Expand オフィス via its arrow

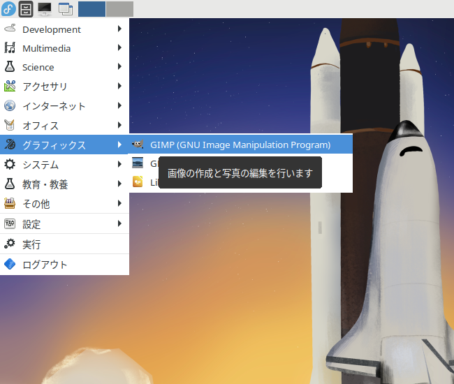tap(119, 125)
